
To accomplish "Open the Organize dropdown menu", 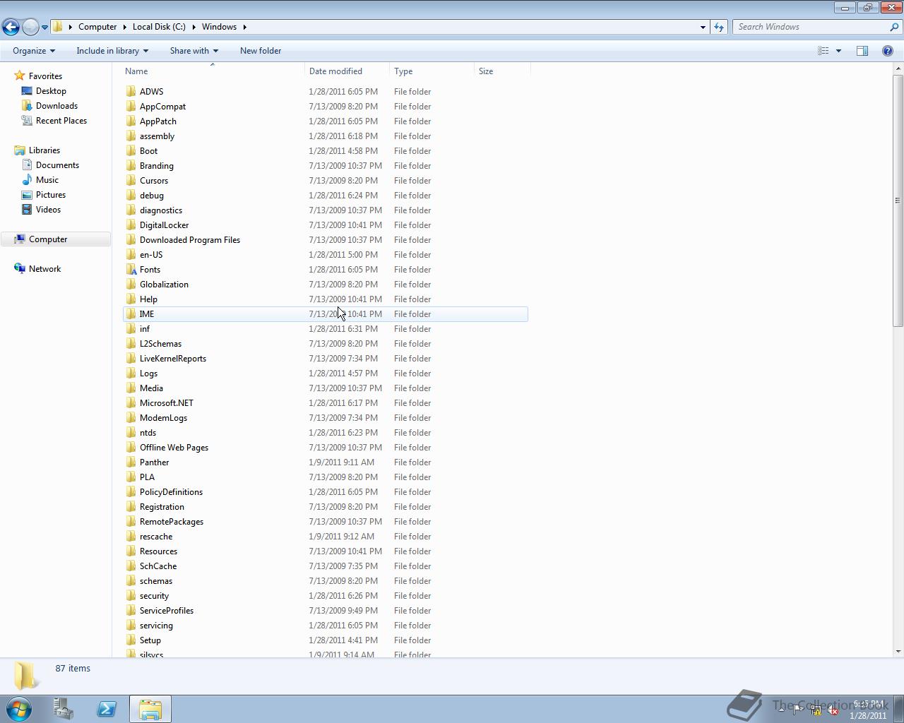I will pyautogui.click(x=33, y=50).
